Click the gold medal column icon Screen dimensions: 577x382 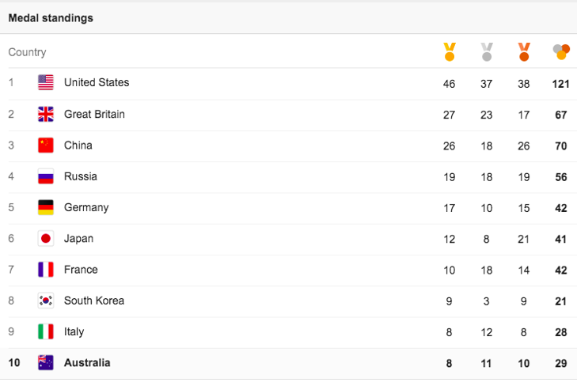point(450,52)
